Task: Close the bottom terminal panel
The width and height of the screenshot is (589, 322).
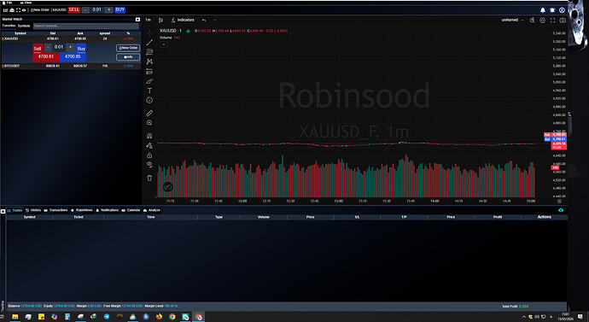Action: pyautogui.click(x=3, y=211)
